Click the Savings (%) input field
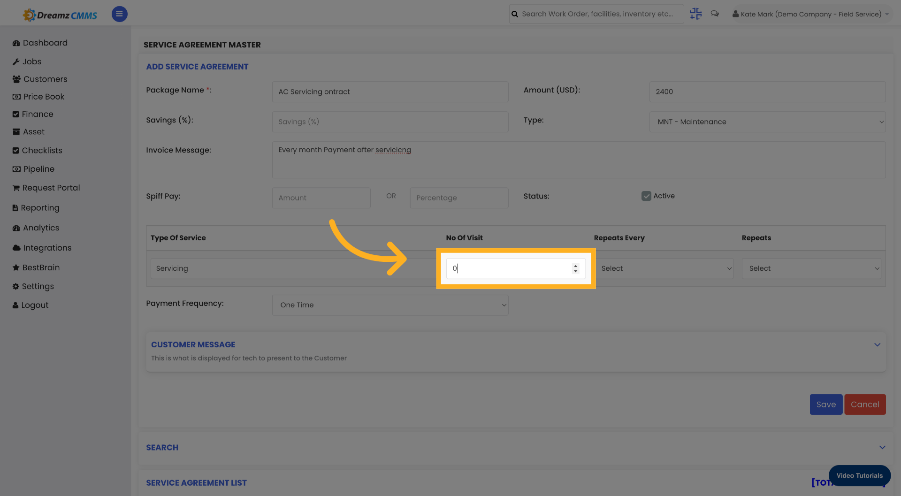901x496 pixels. click(390, 122)
